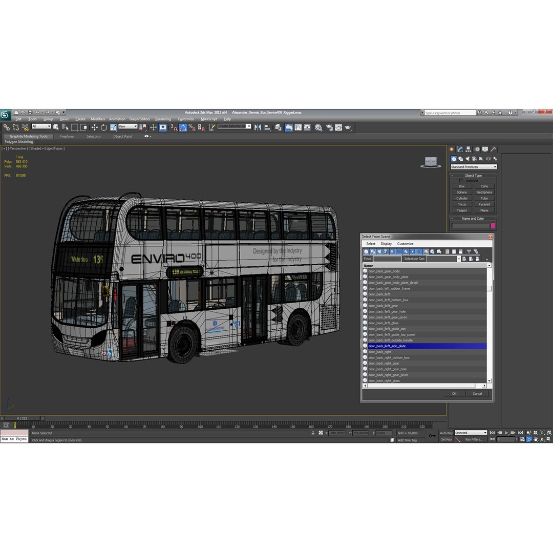Toggle Display Lights filter in Select From Scene
This screenshot has height=553, width=553.
379,251
